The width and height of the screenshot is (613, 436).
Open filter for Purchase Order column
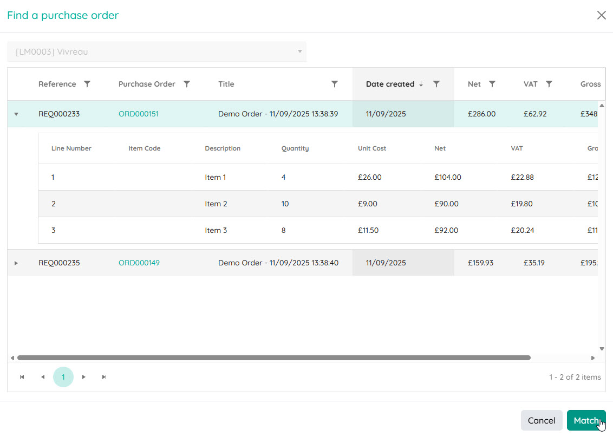tap(187, 84)
